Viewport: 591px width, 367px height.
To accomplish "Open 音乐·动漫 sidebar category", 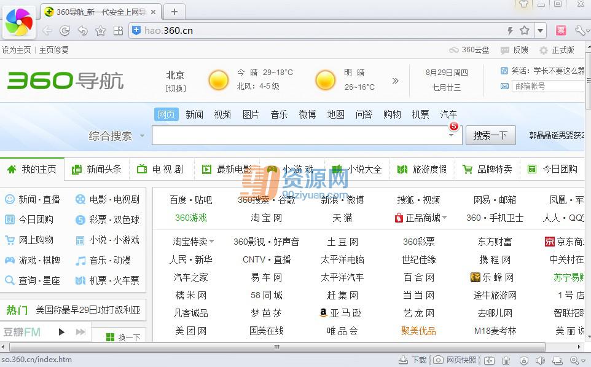I will pos(103,260).
